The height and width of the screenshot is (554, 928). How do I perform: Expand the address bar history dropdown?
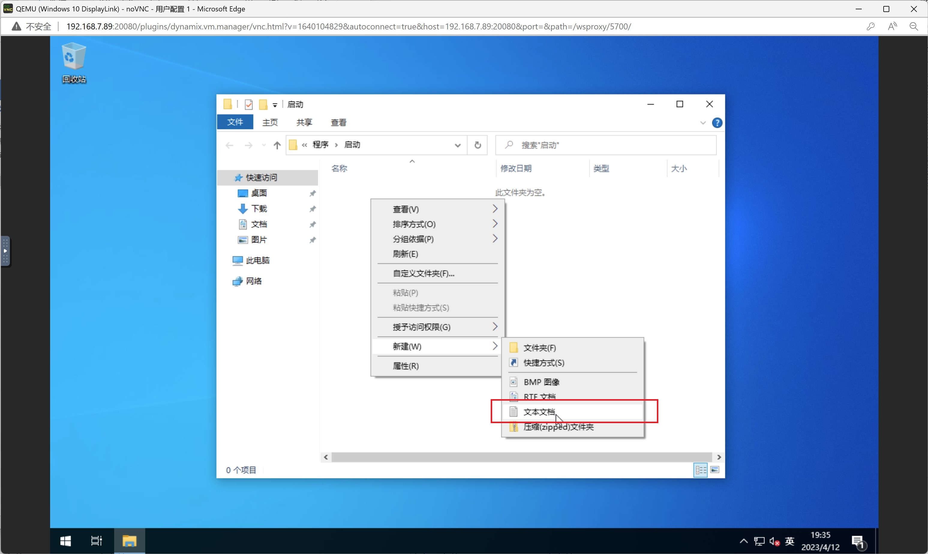[x=457, y=145]
